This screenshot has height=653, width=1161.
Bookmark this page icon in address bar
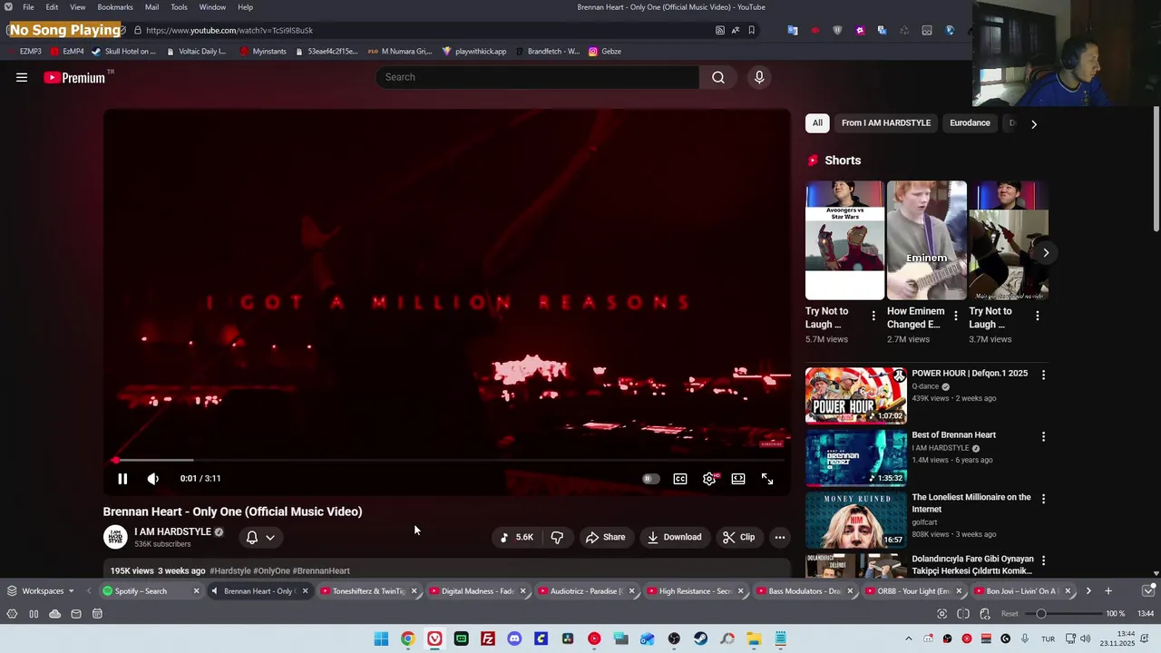[751, 30]
